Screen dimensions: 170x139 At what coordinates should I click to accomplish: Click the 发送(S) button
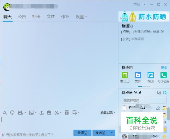click(x=101, y=133)
